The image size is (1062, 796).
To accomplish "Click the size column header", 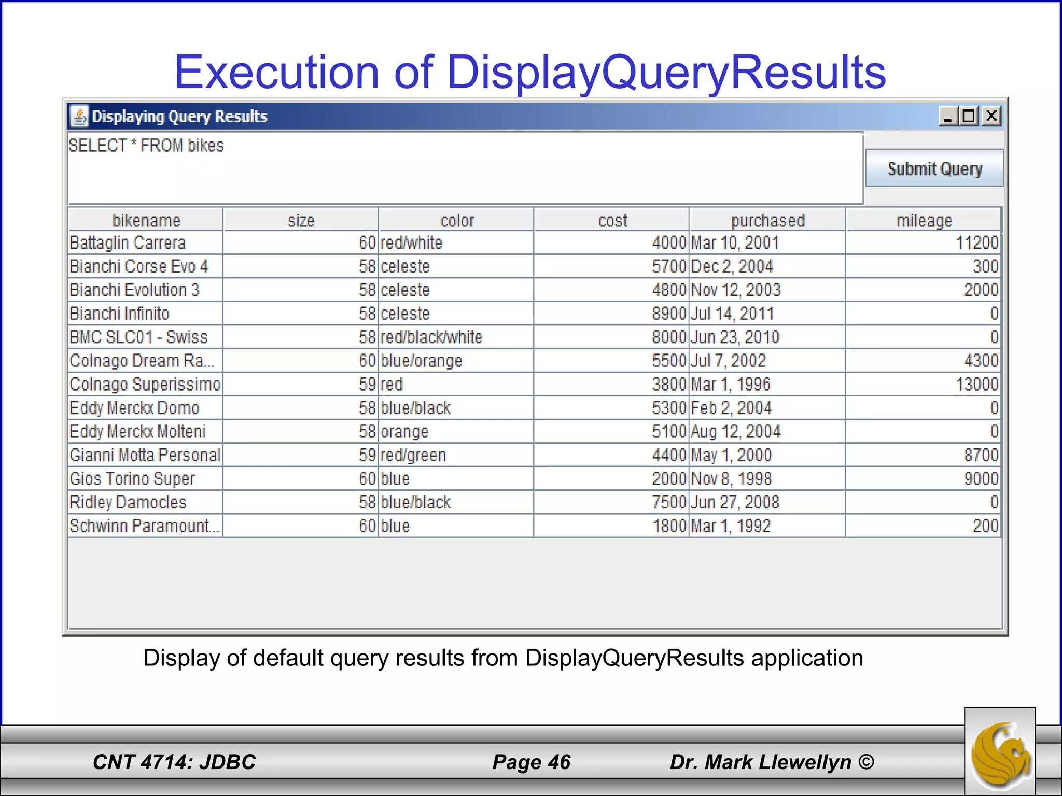I will 301,220.
